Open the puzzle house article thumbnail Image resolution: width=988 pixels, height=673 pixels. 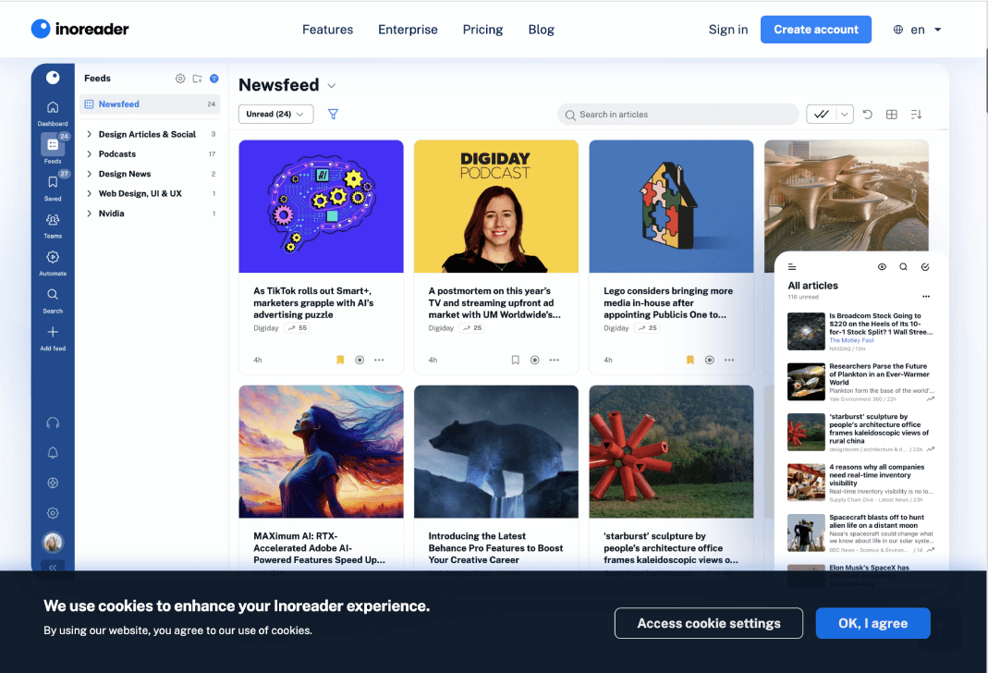click(671, 206)
